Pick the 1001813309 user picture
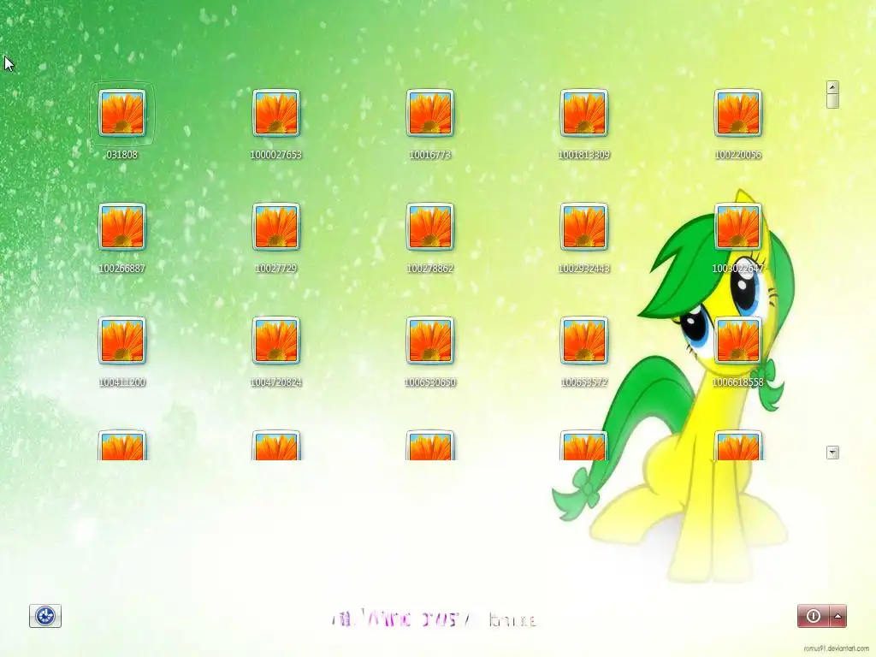 pyautogui.click(x=583, y=113)
